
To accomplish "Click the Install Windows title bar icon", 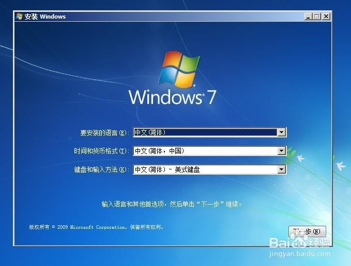I will [19, 17].
